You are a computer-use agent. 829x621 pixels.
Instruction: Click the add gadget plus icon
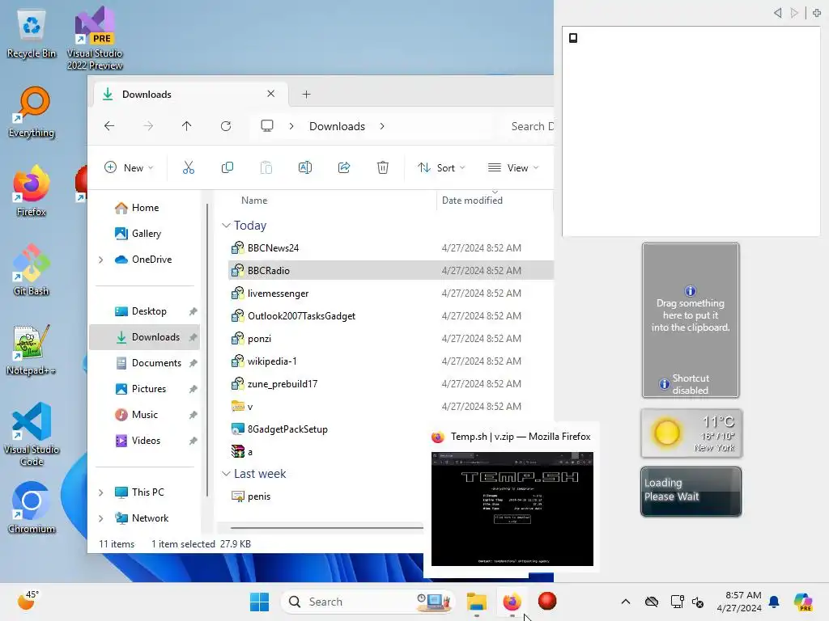point(817,13)
